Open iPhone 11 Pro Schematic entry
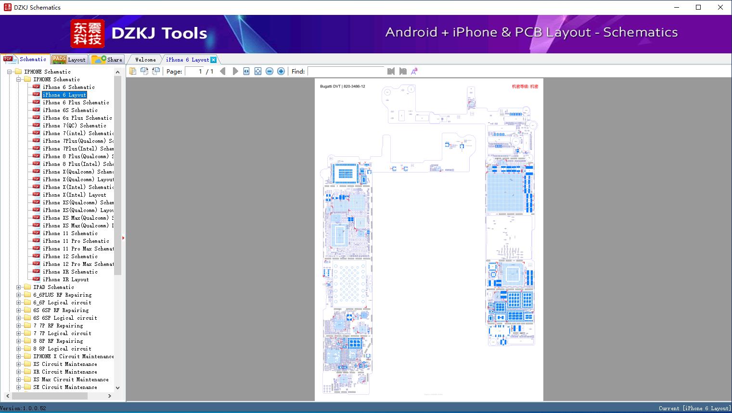The width and height of the screenshot is (732, 413). click(76, 241)
